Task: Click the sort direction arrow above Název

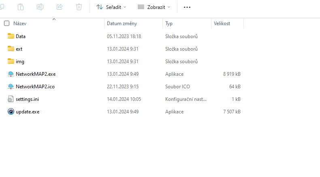Action: 54,19
